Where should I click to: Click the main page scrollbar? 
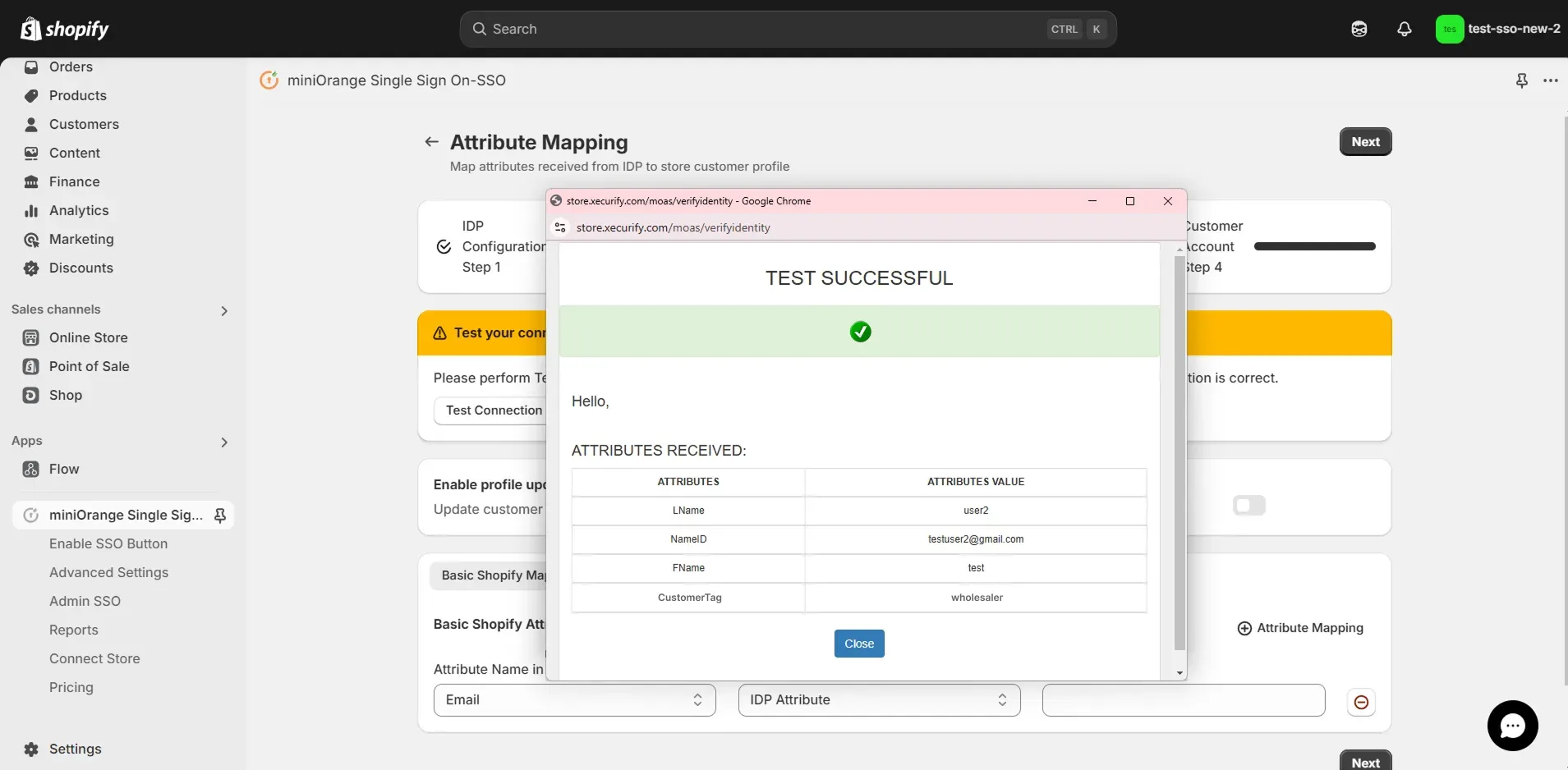(x=1566, y=401)
